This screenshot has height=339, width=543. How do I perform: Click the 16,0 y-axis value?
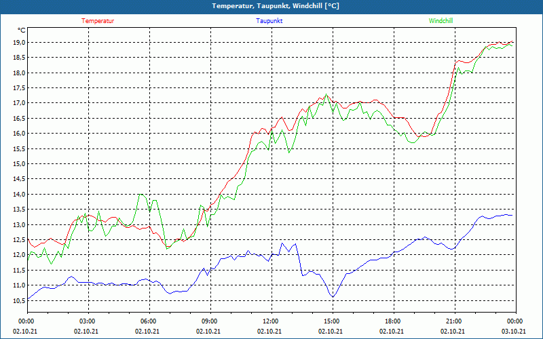tap(20, 134)
